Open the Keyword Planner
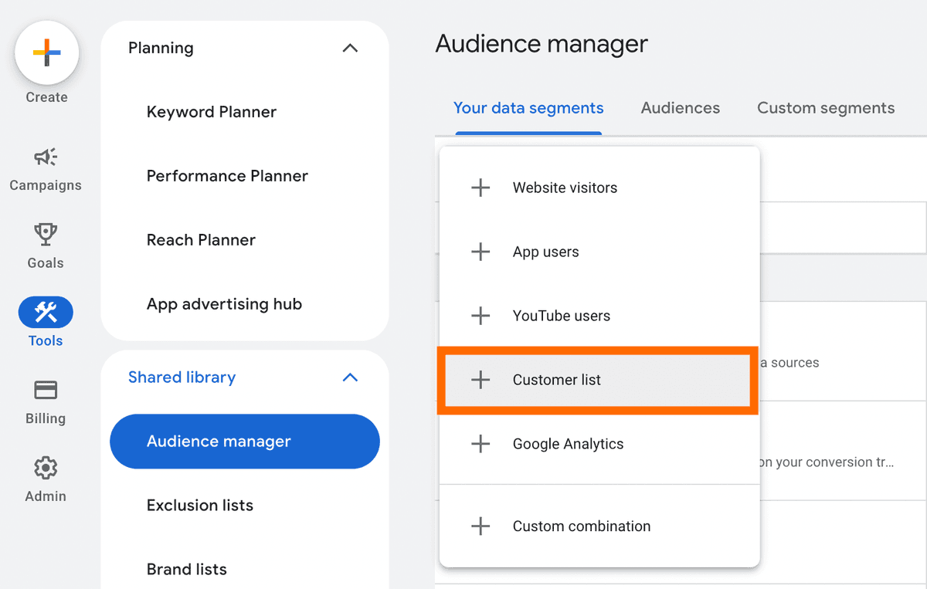 click(x=211, y=112)
